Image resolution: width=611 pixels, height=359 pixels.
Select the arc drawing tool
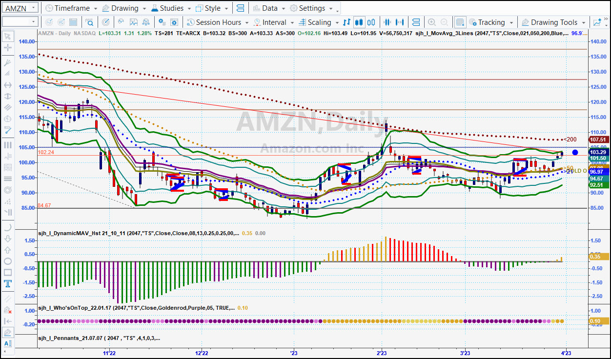[x=7, y=227]
